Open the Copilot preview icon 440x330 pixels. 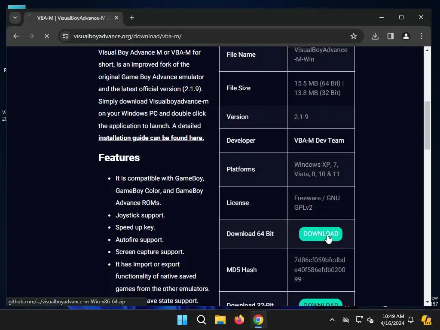[x=427, y=320]
